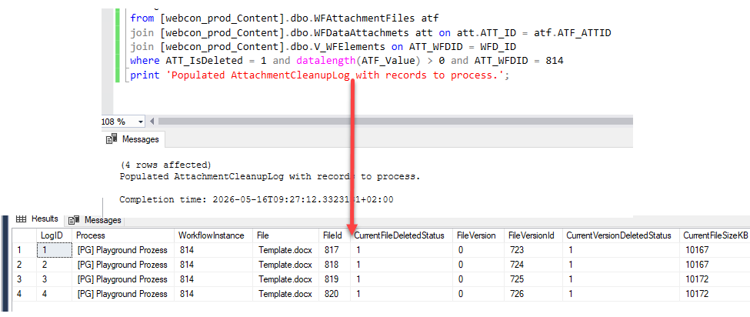750x317 pixels.
Task: Click the FileVersionId cell 723
Action: pos(533,249)
